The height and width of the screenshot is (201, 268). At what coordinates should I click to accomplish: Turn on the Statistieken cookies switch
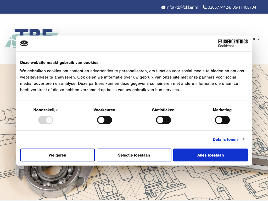pyautogui.click(x=163, y=120)
